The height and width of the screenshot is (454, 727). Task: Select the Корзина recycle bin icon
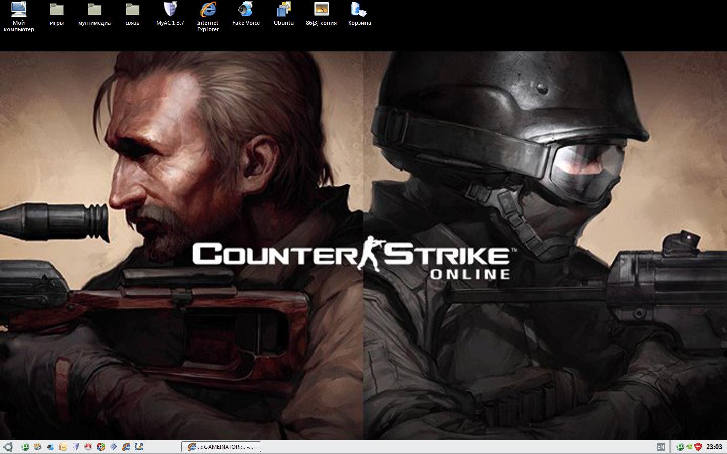[x=359, y=14]
